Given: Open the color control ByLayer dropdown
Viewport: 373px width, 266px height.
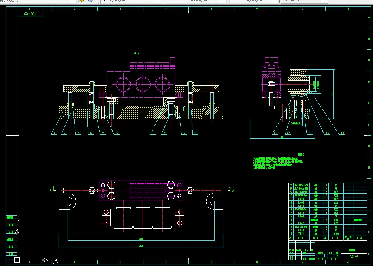Looking at the screenshot, I should point(132,1).
